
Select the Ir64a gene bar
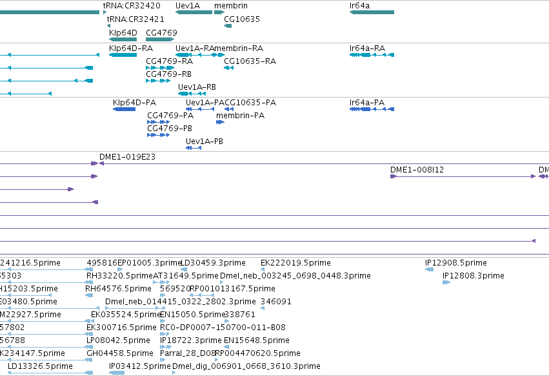(x=372, y=12)
